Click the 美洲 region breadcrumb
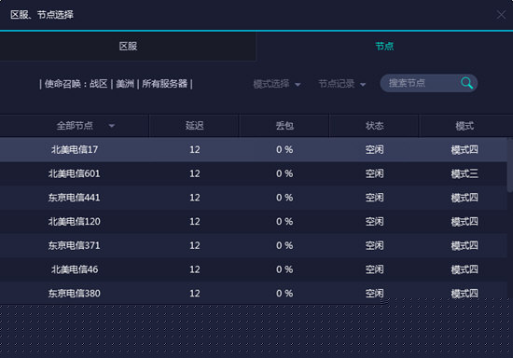Image resolution: width=513 pixels, height=358 pixels. click(x=125, y=84)
